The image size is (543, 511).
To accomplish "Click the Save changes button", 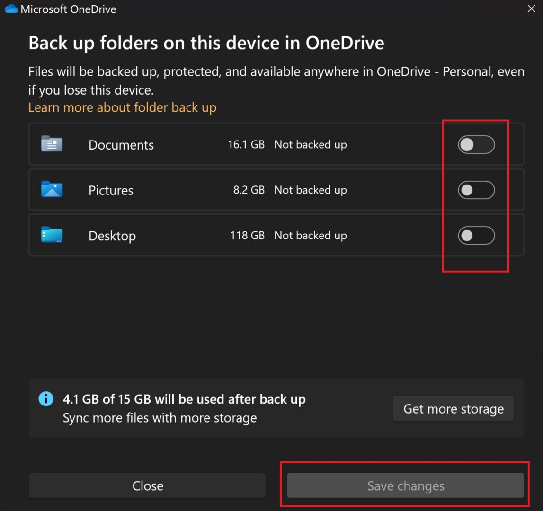I will coord(405,485).
